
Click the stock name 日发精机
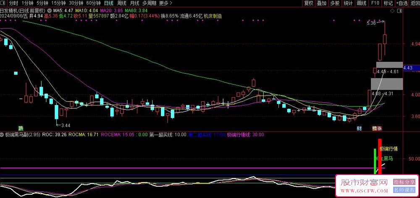8,11
